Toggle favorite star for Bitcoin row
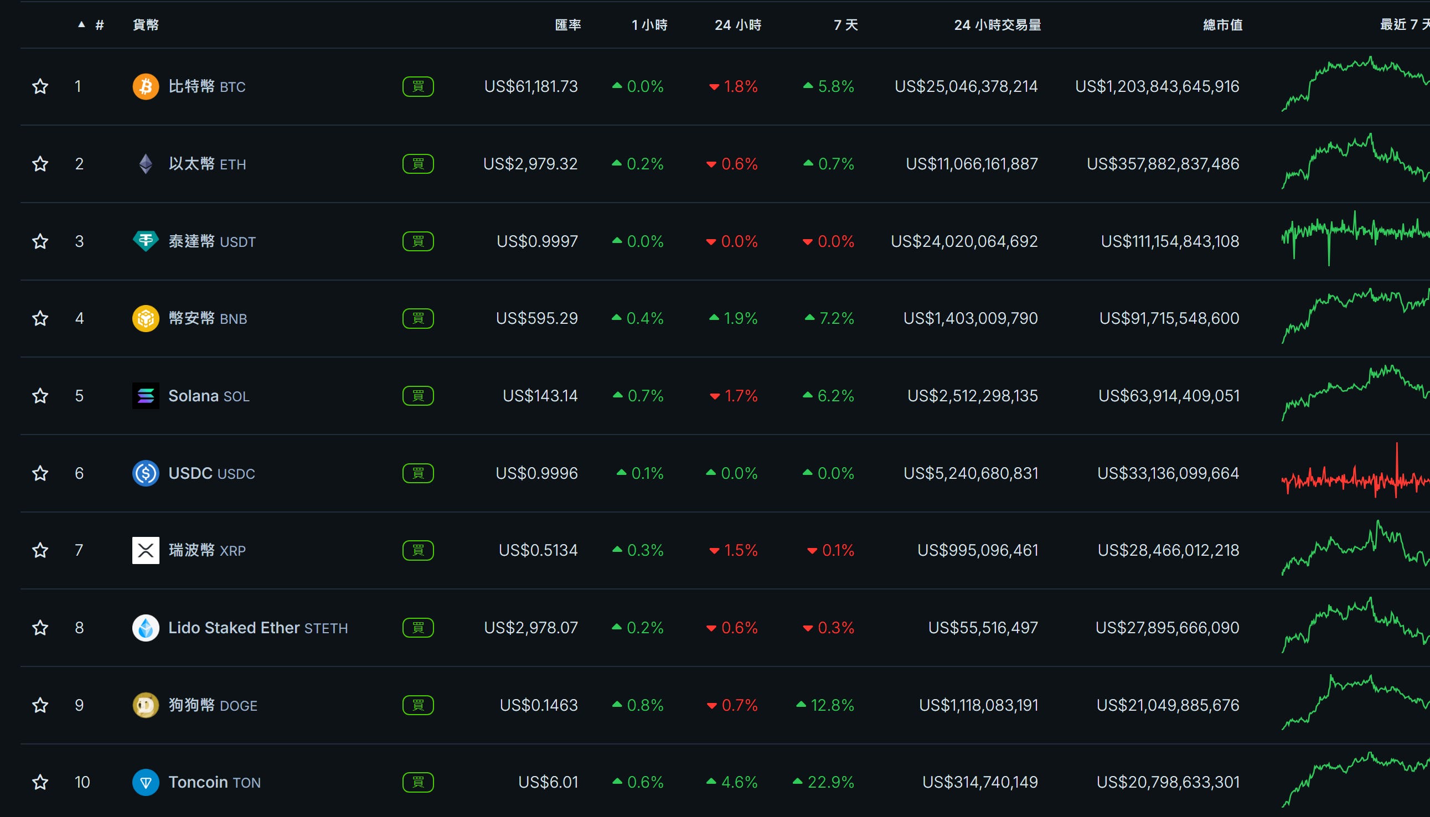Viewport: 1430px width, 817px height. (40, 86)
